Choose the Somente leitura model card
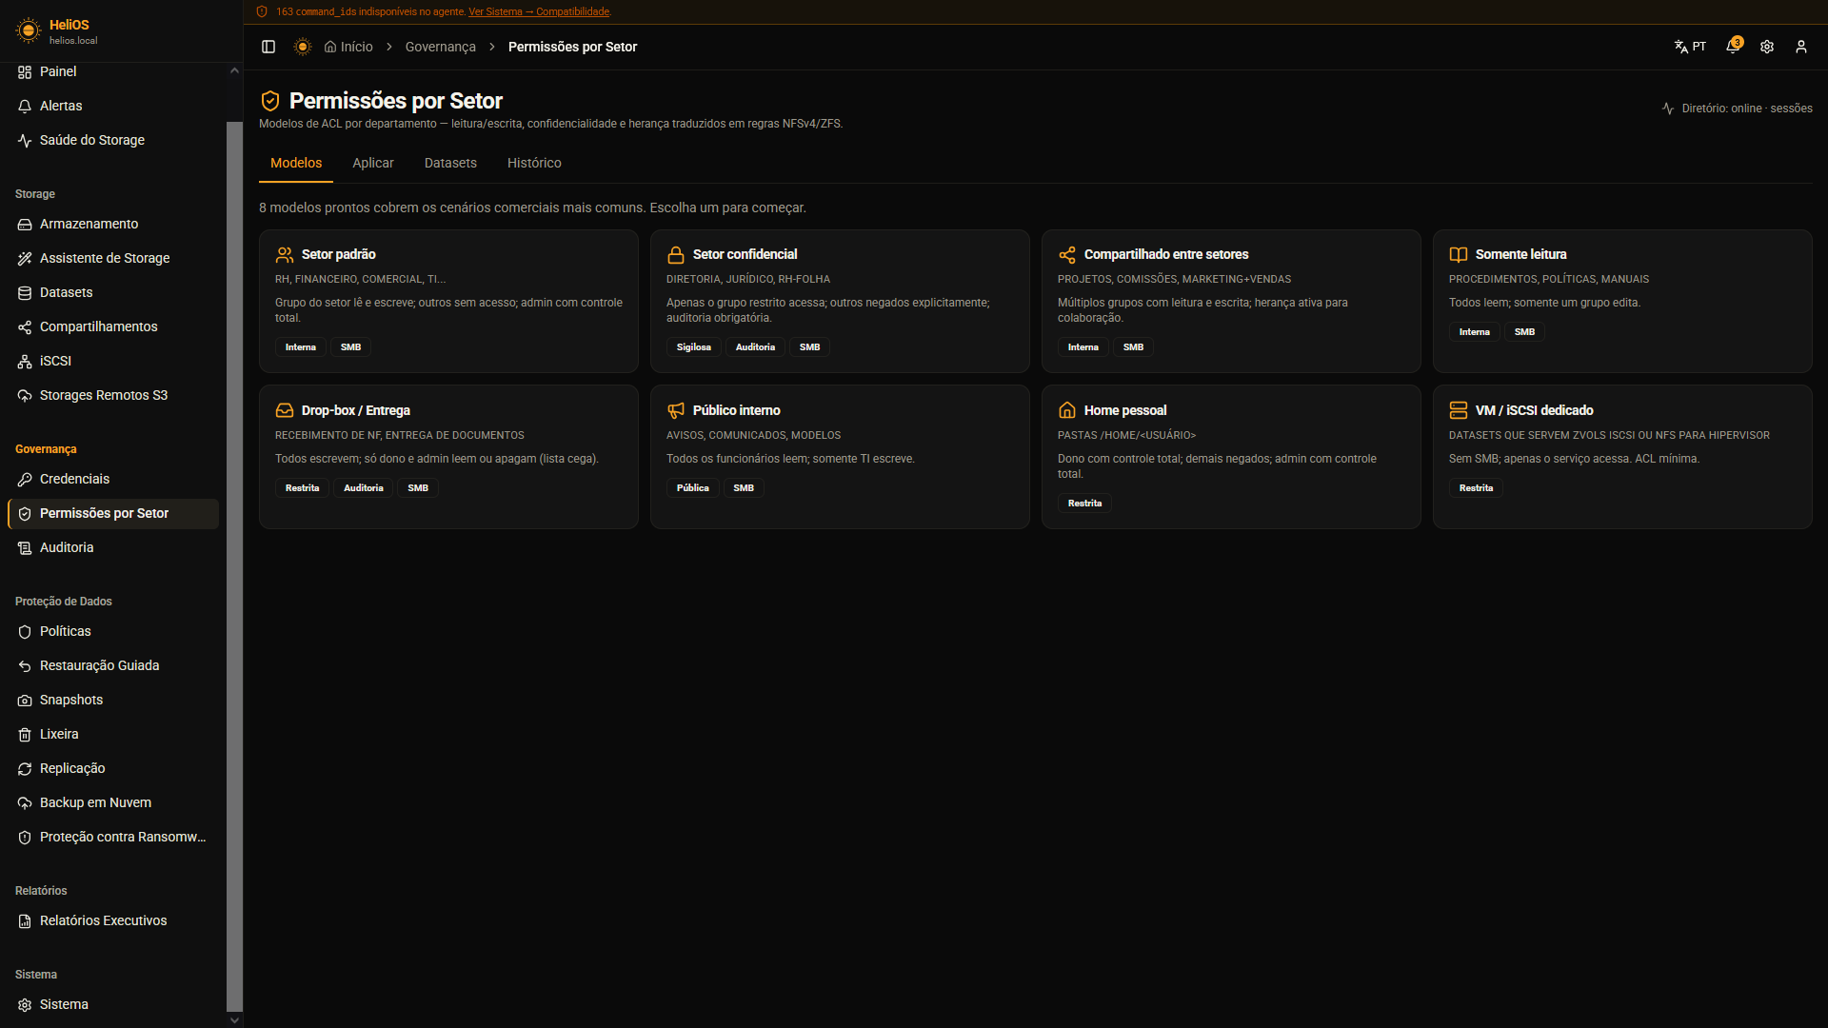 point(1622,301)
